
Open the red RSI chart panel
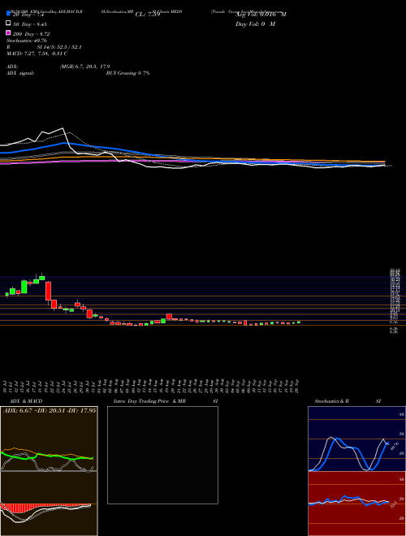click(356, 504)
